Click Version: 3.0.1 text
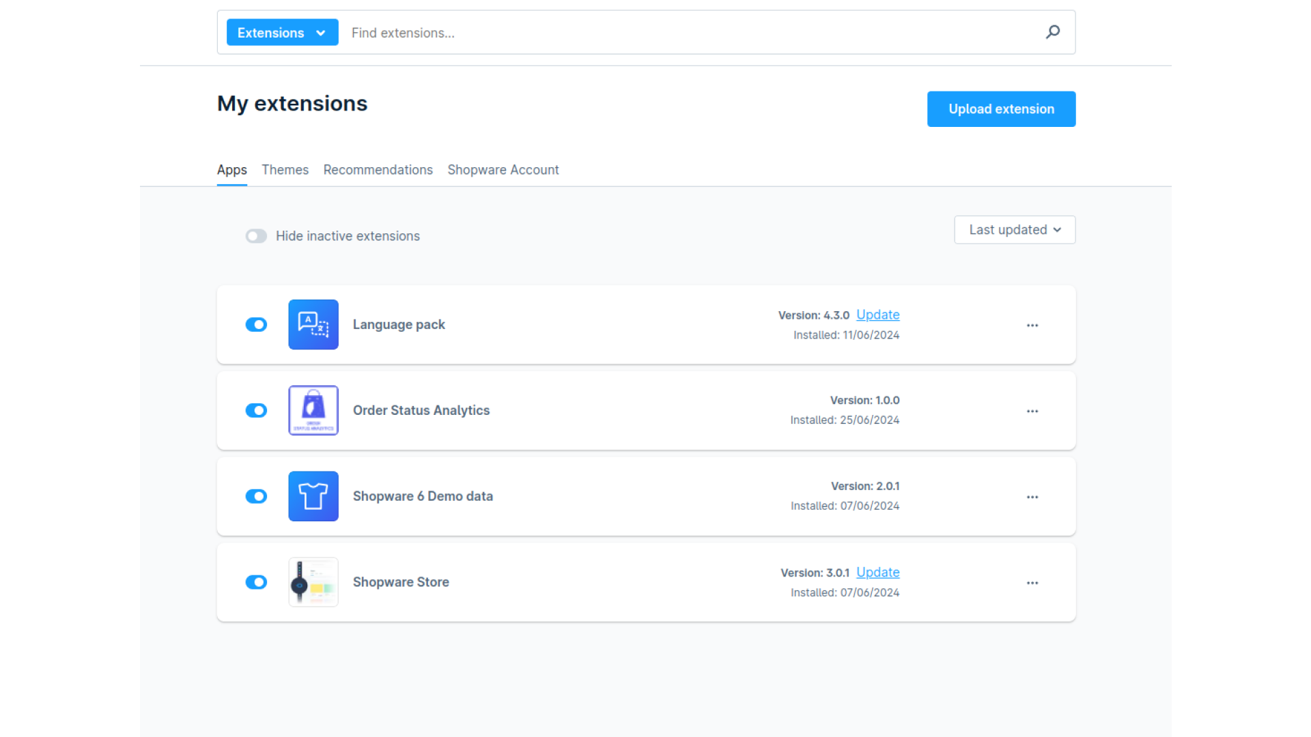This screenshot has width=1311, height=737. (x=815, y=573)
